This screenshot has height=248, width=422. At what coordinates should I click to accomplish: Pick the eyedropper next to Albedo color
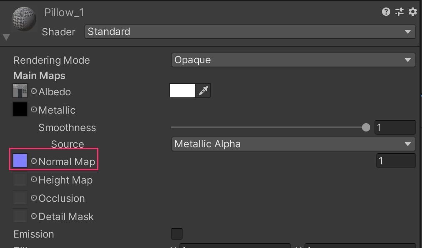tap(204, 90)
